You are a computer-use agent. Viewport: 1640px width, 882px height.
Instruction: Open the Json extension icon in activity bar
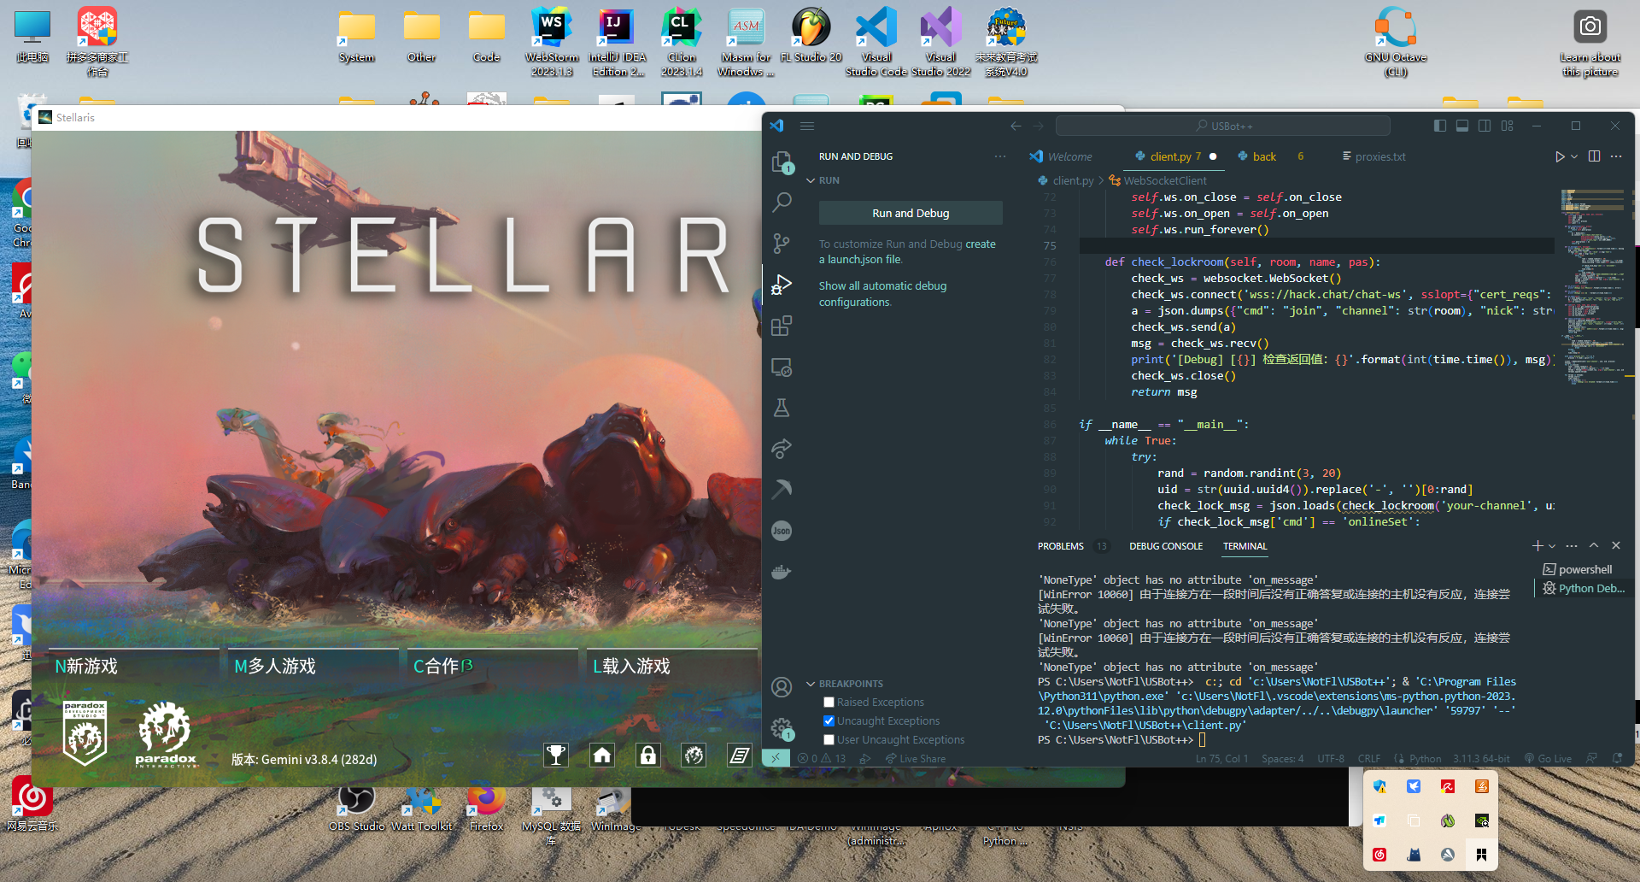coord(782,531)
